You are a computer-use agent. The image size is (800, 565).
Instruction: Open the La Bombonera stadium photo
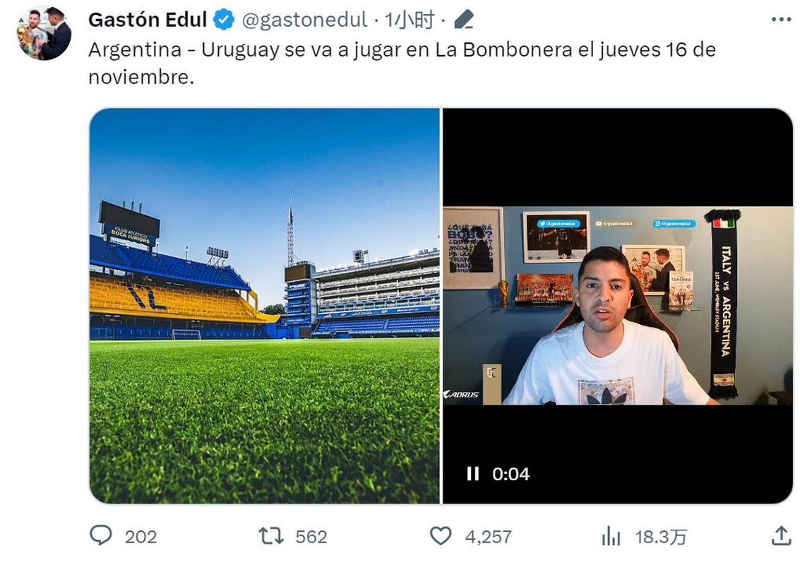point(264,305)
